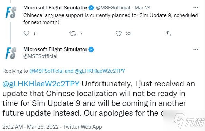
Task: Click the 2:02 AM · Mar 26, 2022 timestamp
Action: [x=31, y=127]
